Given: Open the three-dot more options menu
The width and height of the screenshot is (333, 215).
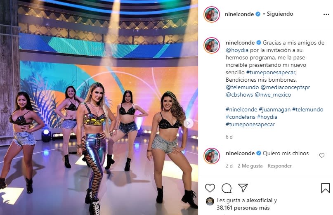Looking at the screenshot, I should 326,14.
